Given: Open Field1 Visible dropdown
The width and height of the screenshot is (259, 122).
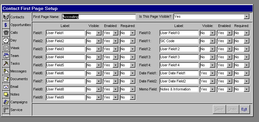Looking at the screenshot, I should coord(99,33).
